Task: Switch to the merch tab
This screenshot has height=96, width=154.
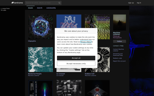Action: (40, 8)
